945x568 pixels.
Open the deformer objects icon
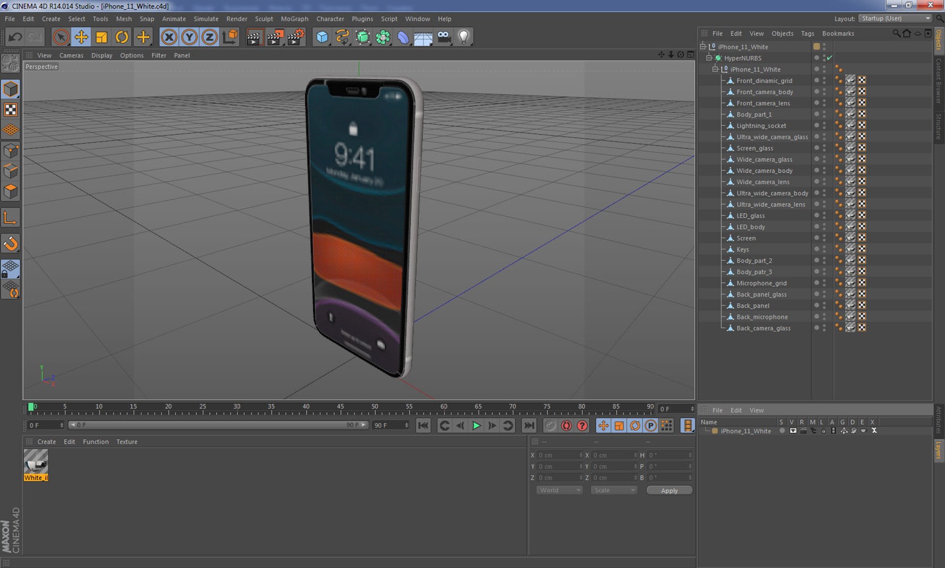tap(403, 37)
